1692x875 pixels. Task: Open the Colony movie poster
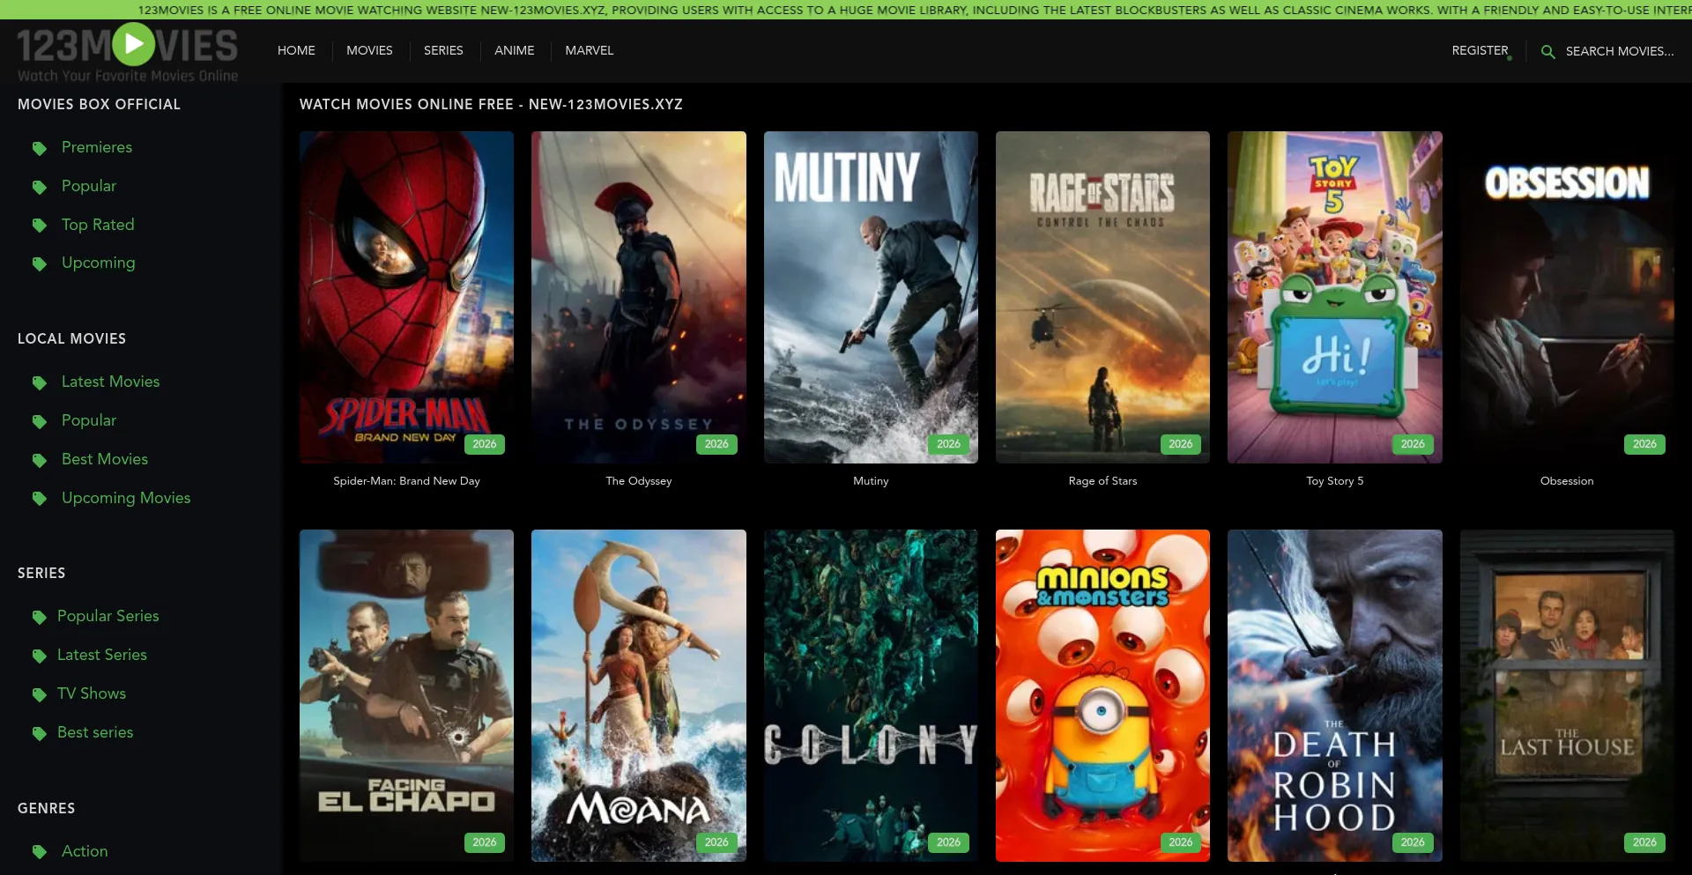[x=871, y=695]
